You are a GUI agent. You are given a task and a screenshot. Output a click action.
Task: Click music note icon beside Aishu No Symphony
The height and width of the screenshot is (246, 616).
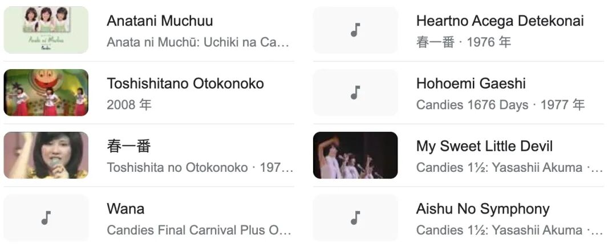355,217
